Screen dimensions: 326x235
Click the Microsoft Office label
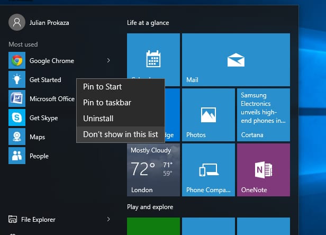point(52,99)
